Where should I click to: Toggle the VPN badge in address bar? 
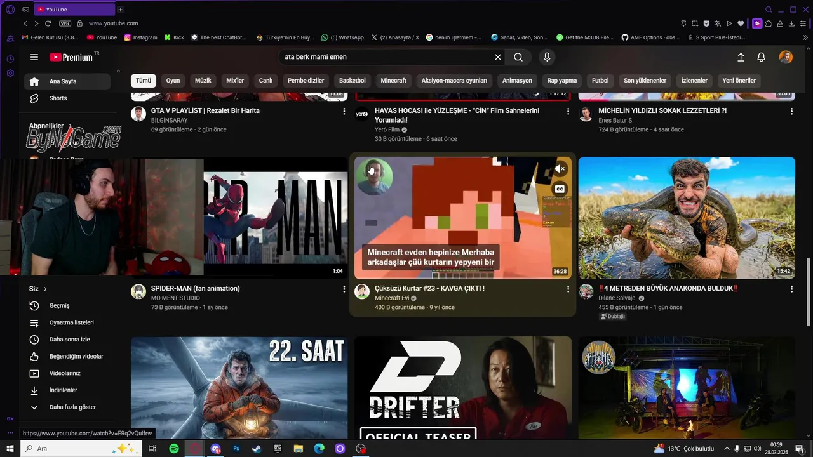pyautogui.click(x=65, y=23)
